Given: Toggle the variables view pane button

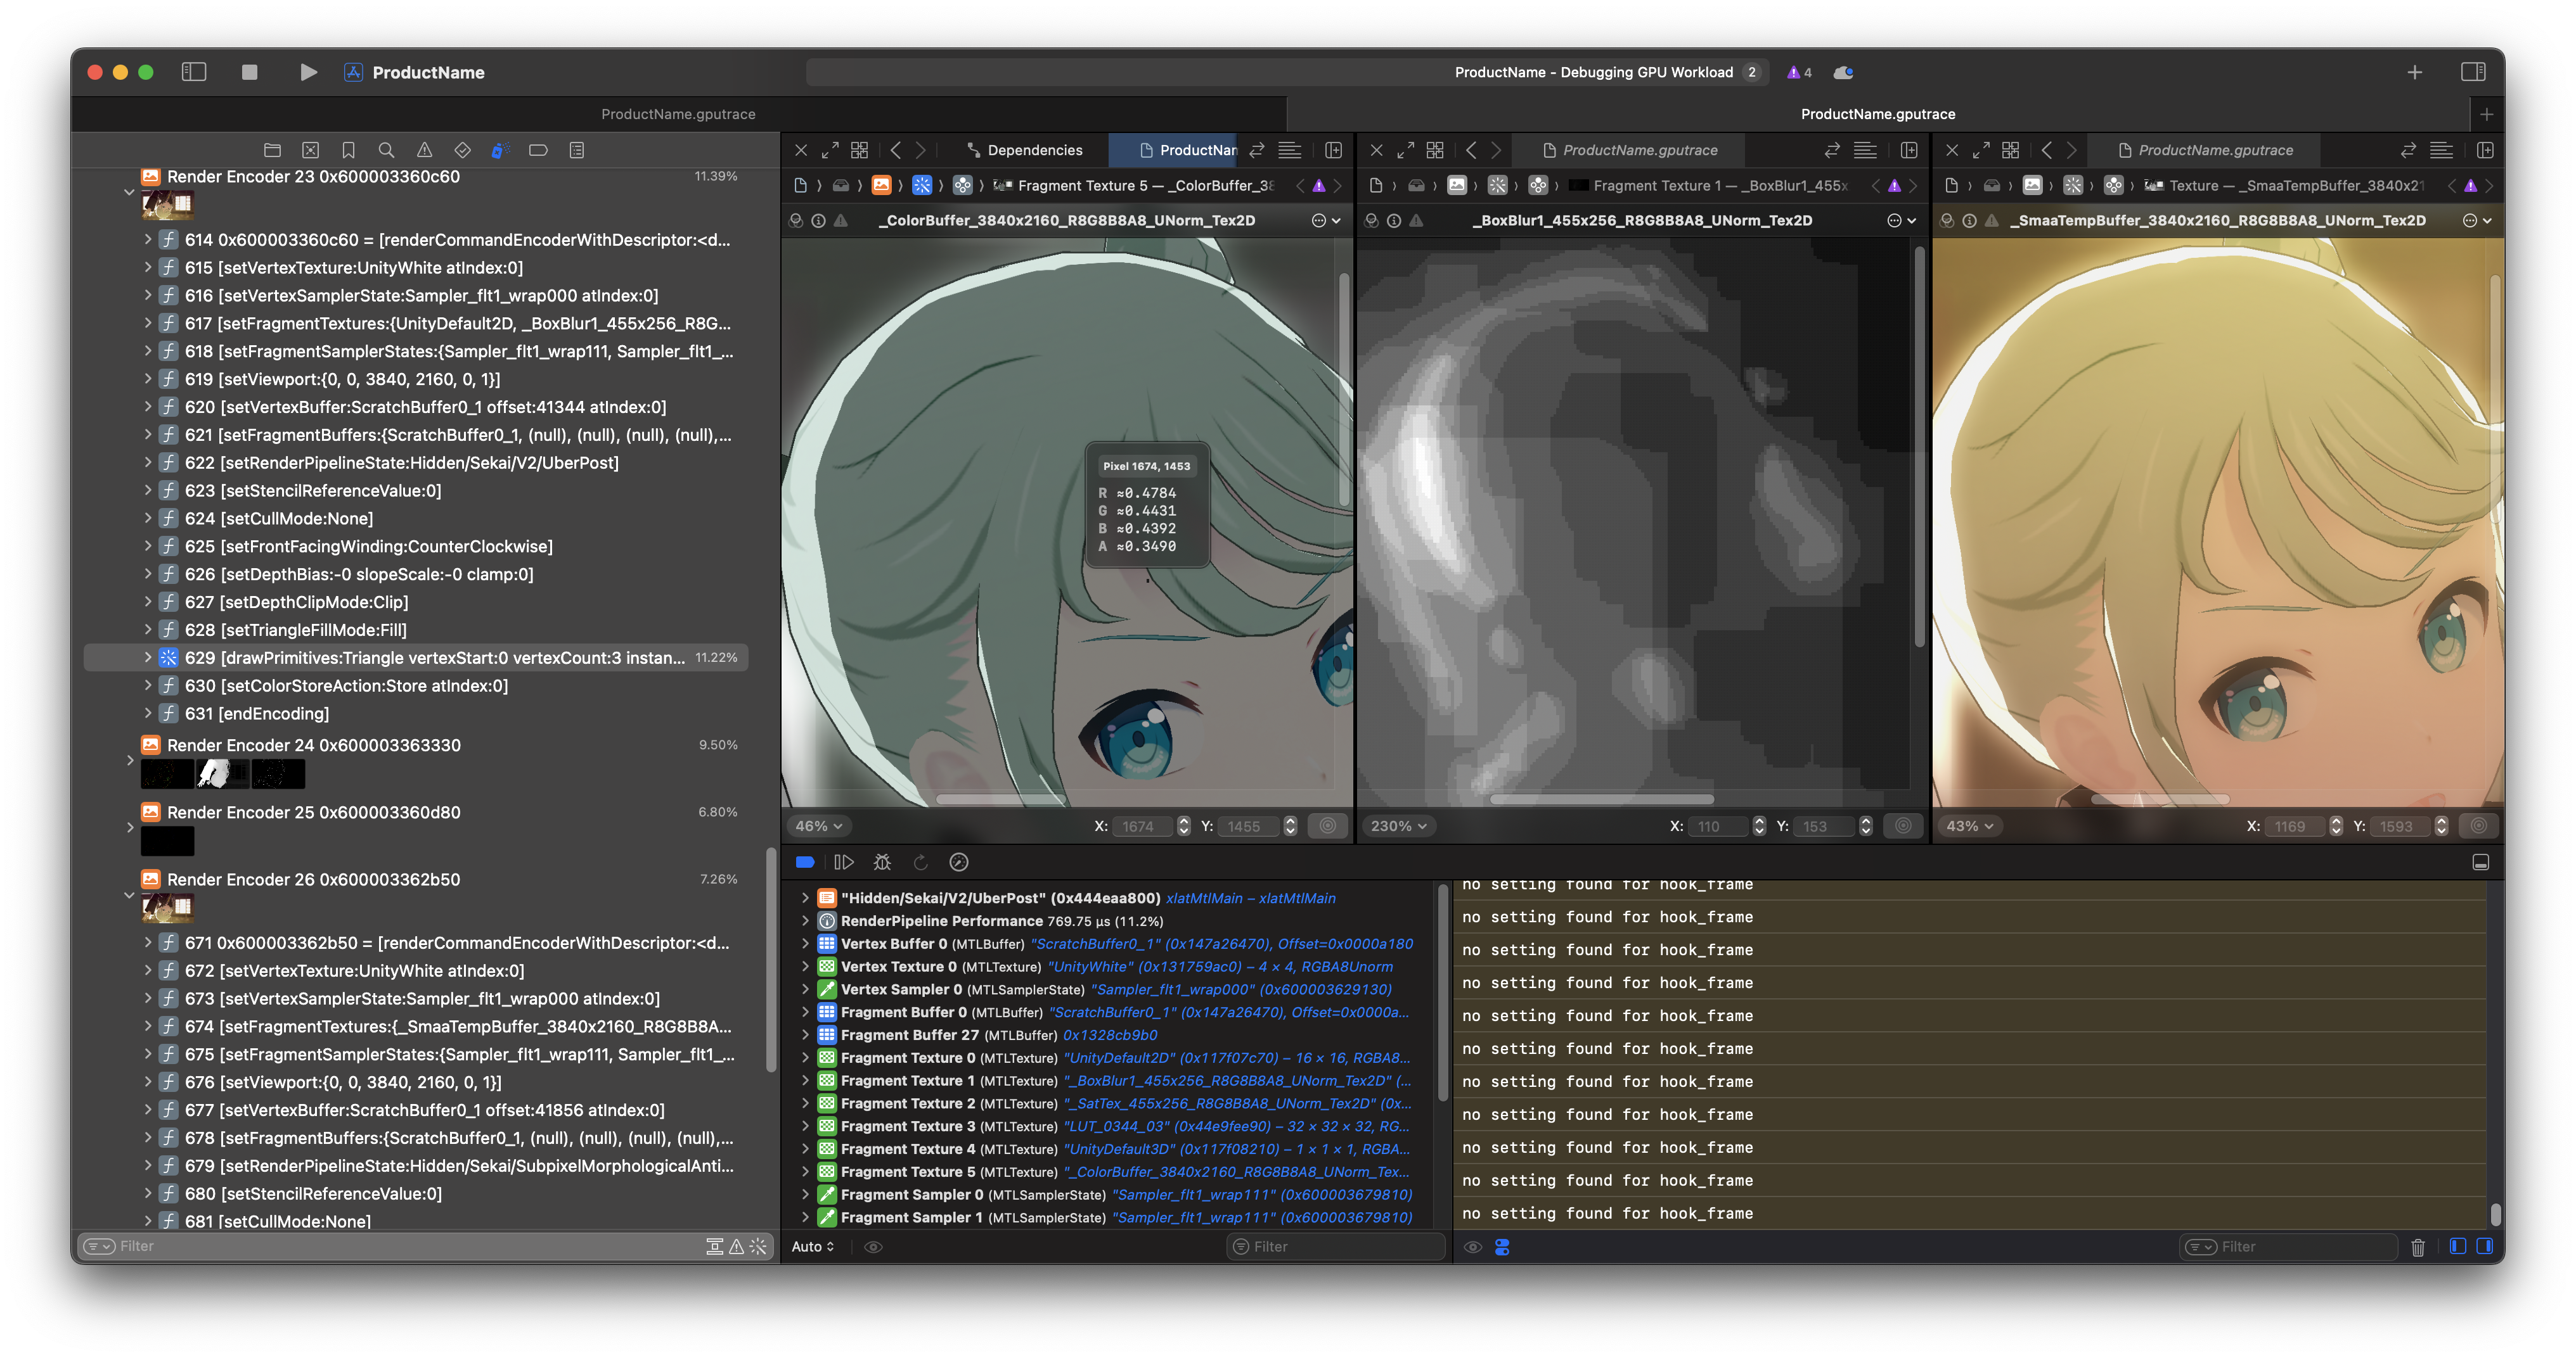Looking at the screenshot, I should click(2458, 1247).
